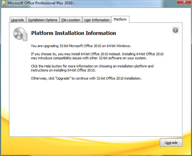Click the window title Microsoft Office Professional Plus 2010
The width and height of the screenshot is (192, 156).
tap(40, 3)
